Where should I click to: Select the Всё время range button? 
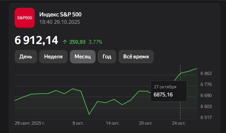coord(136,57)
